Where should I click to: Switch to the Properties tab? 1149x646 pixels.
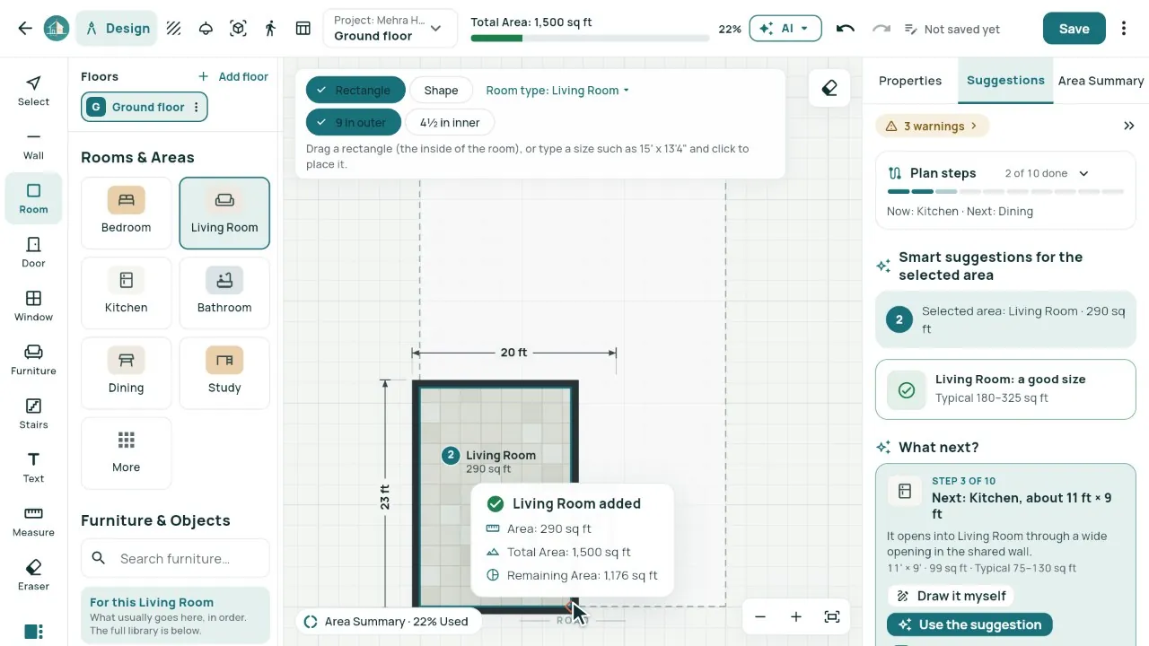pos(910,81)
